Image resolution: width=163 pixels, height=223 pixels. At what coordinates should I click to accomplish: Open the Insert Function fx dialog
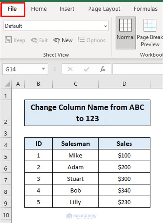[102, 69]
